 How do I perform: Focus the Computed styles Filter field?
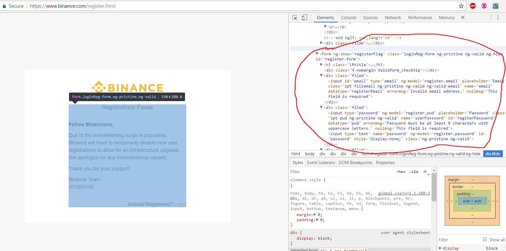pos(460,240)
